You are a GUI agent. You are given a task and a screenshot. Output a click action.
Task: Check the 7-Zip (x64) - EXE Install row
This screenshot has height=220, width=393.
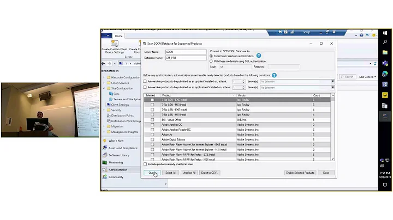[x=152, y=100]
